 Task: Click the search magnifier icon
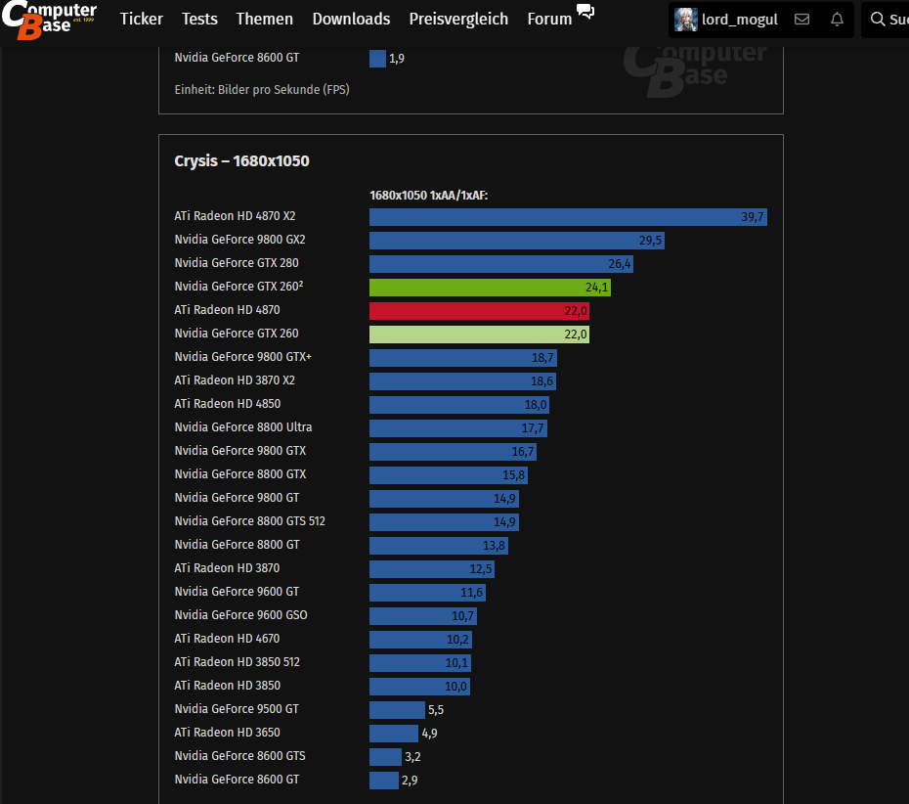pos(878,20)
